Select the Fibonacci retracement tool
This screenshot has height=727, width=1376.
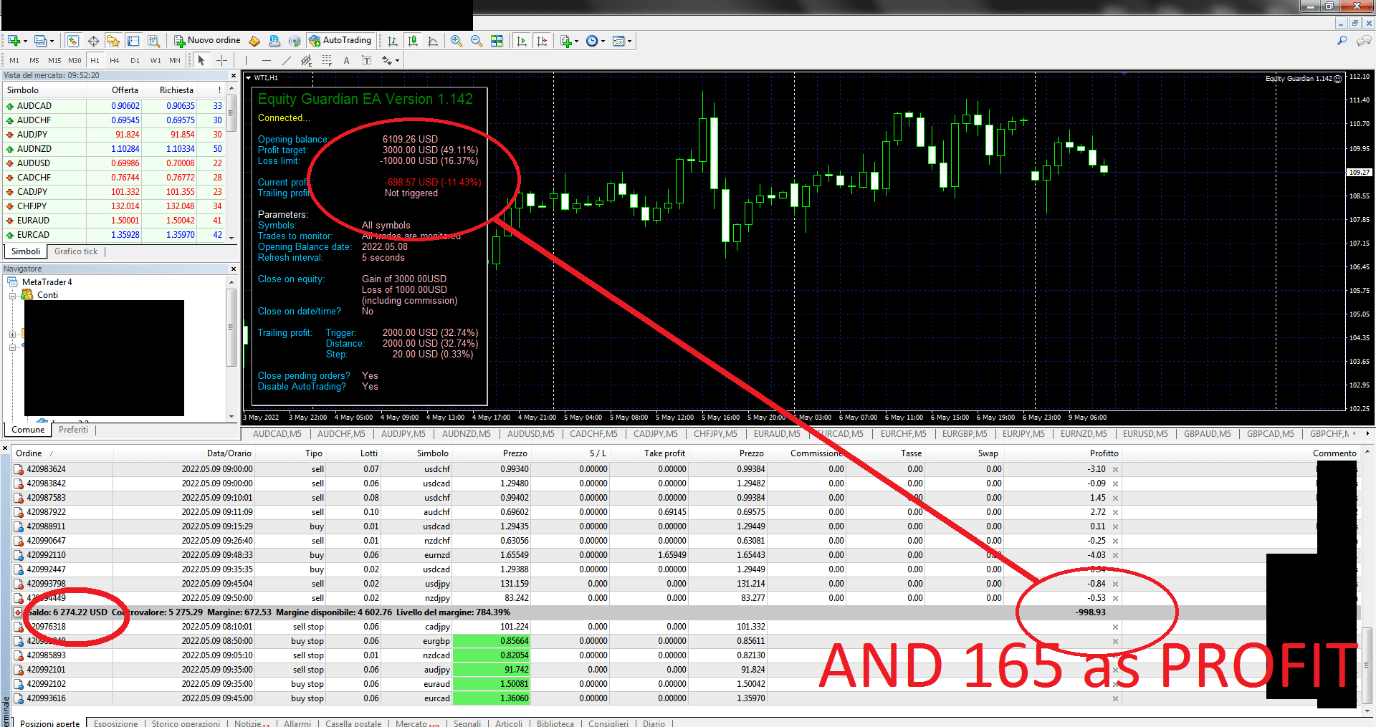coord(327,61)
